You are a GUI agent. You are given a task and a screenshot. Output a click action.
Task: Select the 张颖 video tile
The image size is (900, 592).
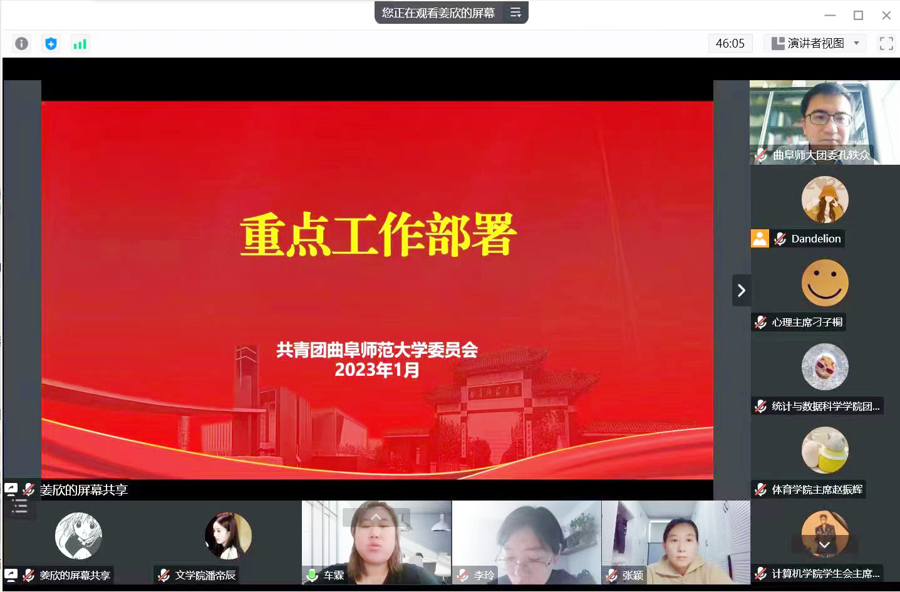[x=675, y=542]
